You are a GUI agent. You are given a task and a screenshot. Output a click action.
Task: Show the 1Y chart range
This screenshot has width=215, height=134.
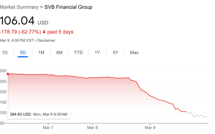[x=97, y=53]
